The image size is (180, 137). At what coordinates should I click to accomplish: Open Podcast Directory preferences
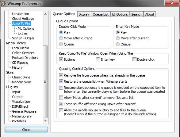pyautogui.click(x=25, y=58)
